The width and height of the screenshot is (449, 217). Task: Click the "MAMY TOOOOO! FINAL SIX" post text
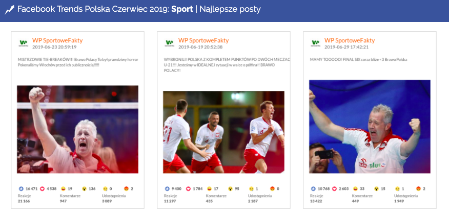358,59
